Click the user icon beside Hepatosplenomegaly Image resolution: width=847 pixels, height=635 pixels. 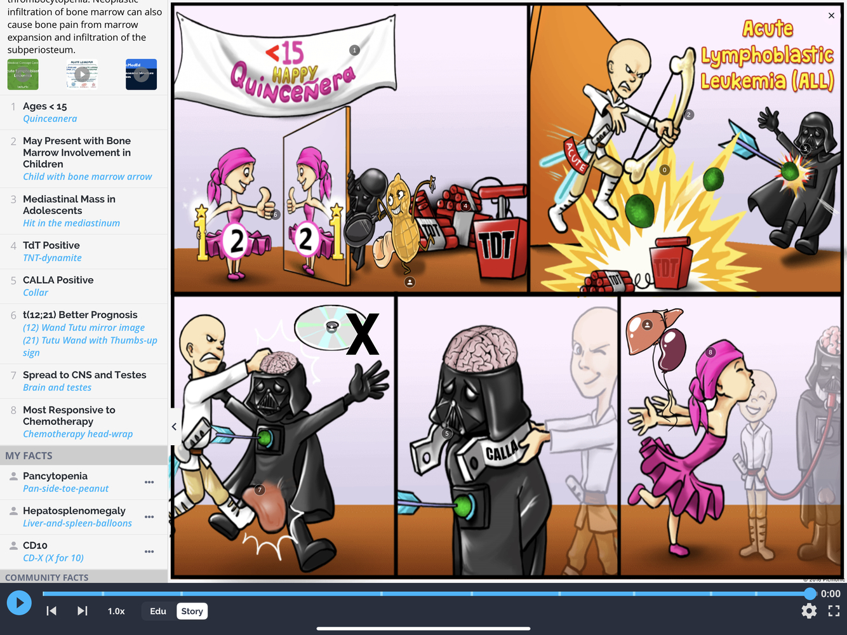pyautogui.click(x=13, y=511)
